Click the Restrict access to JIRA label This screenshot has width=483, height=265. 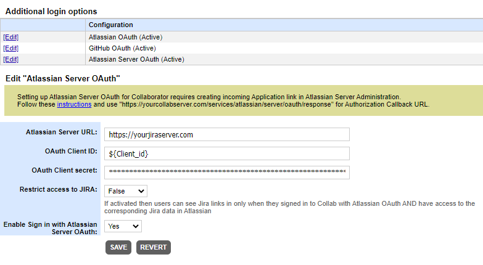coord(59,189)
